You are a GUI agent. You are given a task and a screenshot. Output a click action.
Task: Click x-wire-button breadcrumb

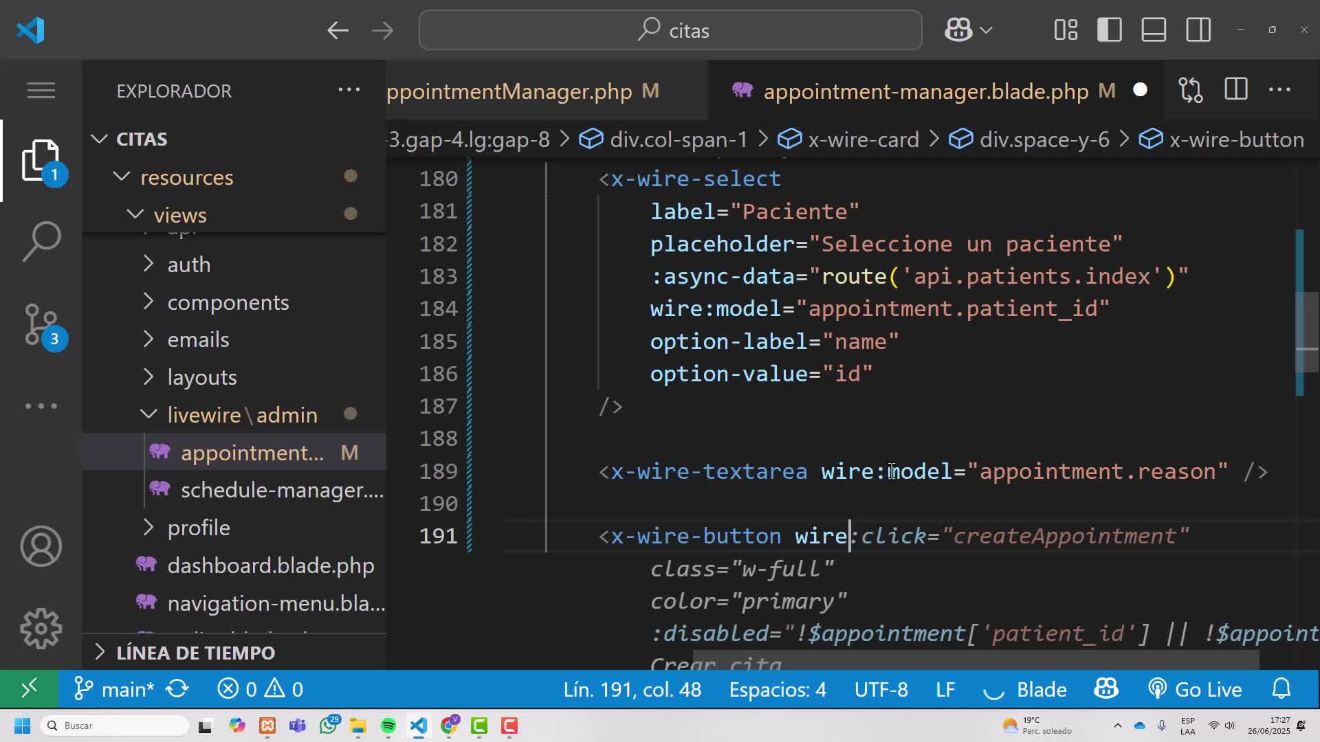point(1222,139)
